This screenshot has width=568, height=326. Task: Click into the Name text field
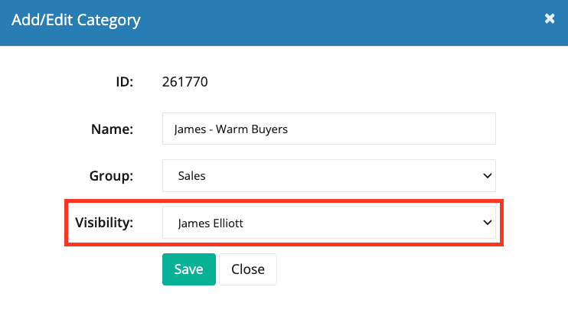coord(329,129)
